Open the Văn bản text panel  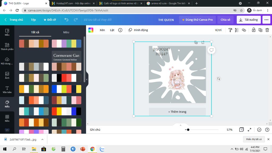(x=7, y=90)
